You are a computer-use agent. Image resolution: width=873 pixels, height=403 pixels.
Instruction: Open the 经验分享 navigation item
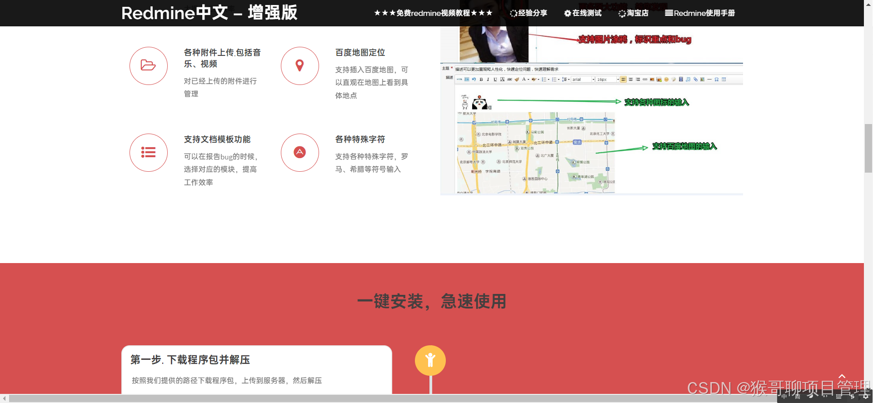(529, 13)
